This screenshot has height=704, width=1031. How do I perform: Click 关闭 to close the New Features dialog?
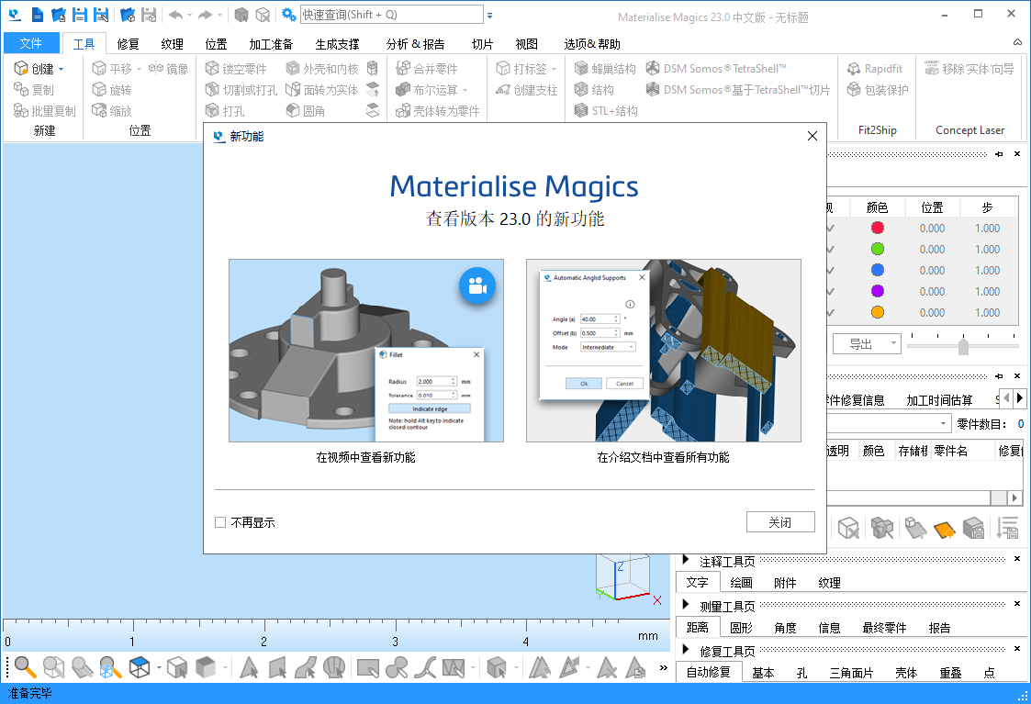coord(780,520)
